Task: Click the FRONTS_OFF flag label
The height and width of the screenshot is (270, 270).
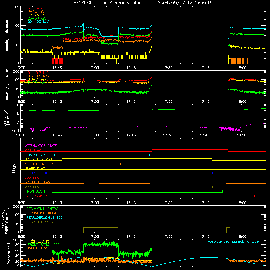Action: [35, 191]
